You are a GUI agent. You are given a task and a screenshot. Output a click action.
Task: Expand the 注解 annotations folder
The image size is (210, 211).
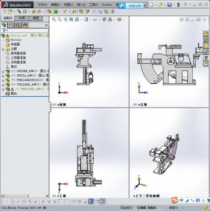pyautogui.click(x=3, y=50)
